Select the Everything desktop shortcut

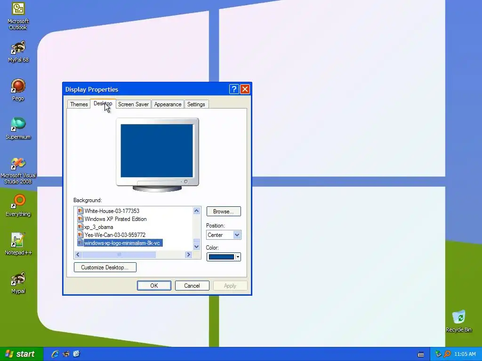tap(18, 205)
